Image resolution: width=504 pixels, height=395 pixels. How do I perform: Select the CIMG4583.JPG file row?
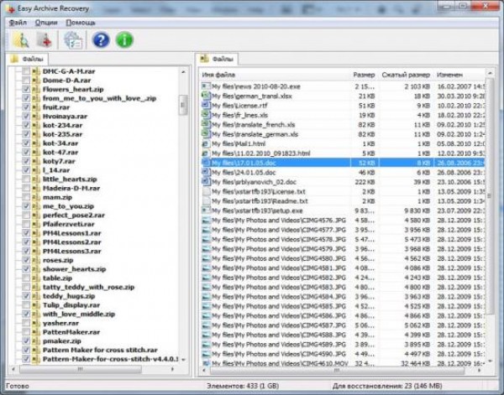point(343,287)
